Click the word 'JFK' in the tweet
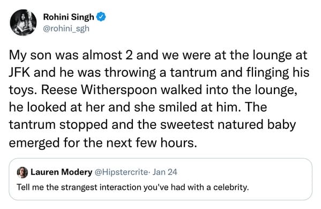 point(19,72)
